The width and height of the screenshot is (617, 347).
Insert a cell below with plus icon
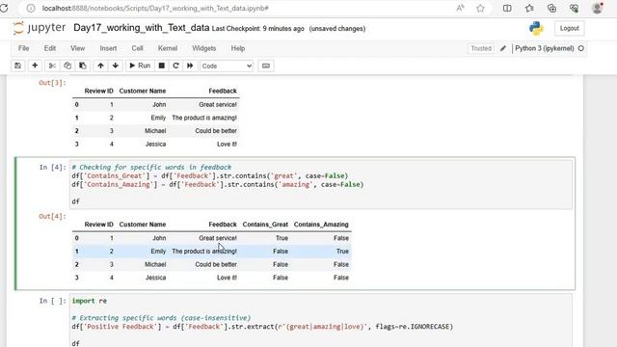point(35,66)
